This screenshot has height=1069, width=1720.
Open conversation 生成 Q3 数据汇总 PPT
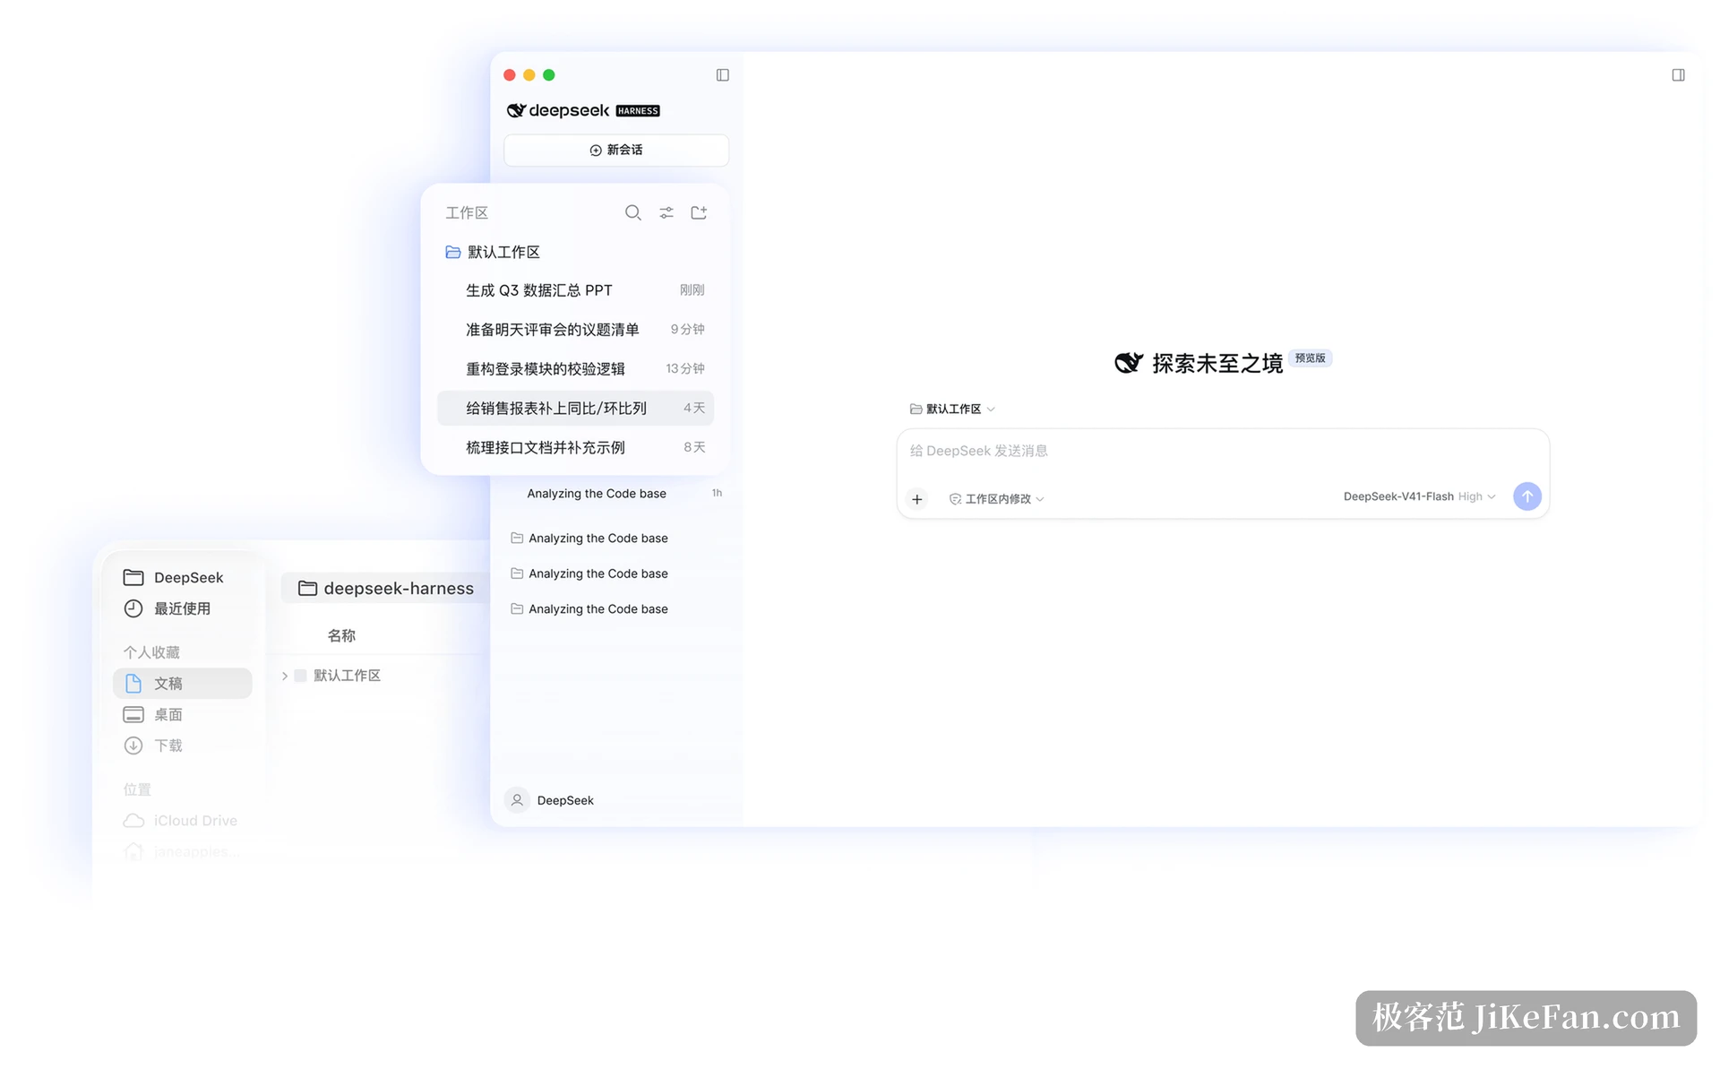(x=575, y=290)
